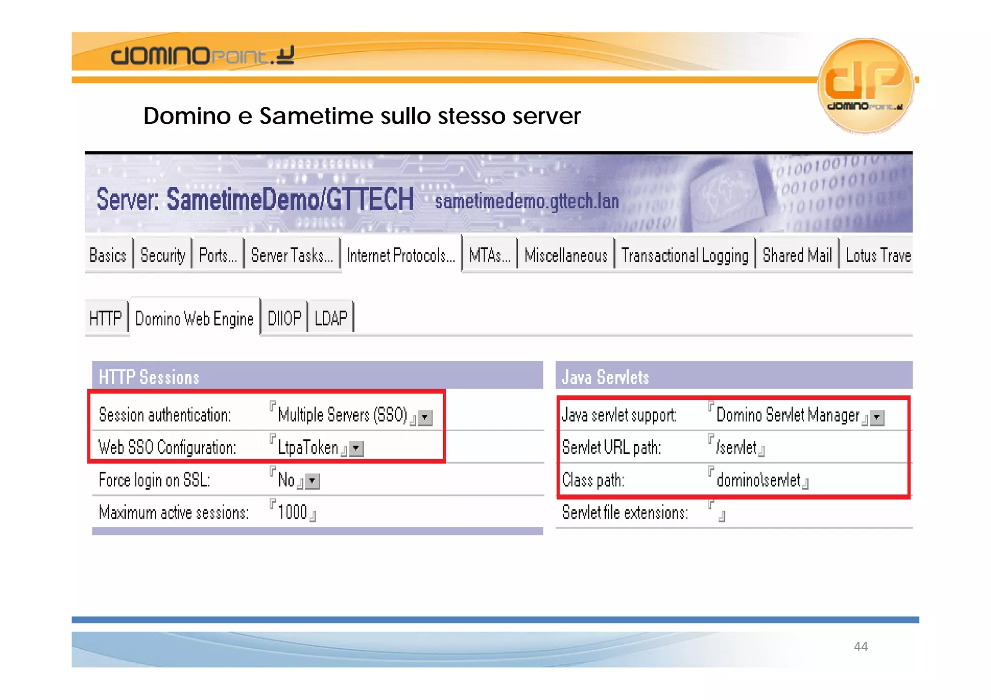Open the Basics tab
The height and width of the screenshot is (700, 991).
(x=108, y=255)
